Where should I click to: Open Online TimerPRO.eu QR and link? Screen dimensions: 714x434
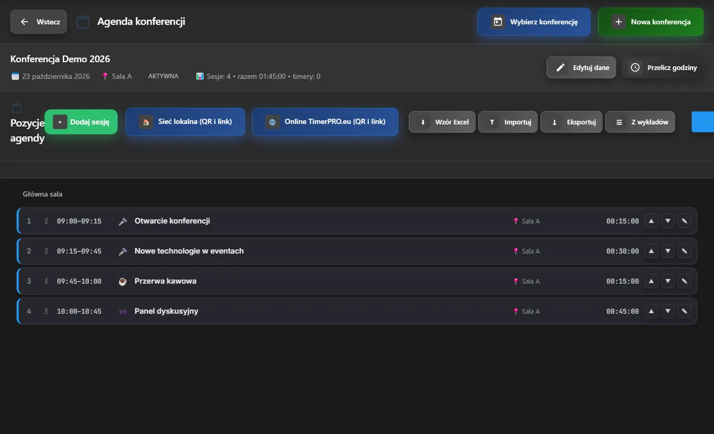click(325, 122)
